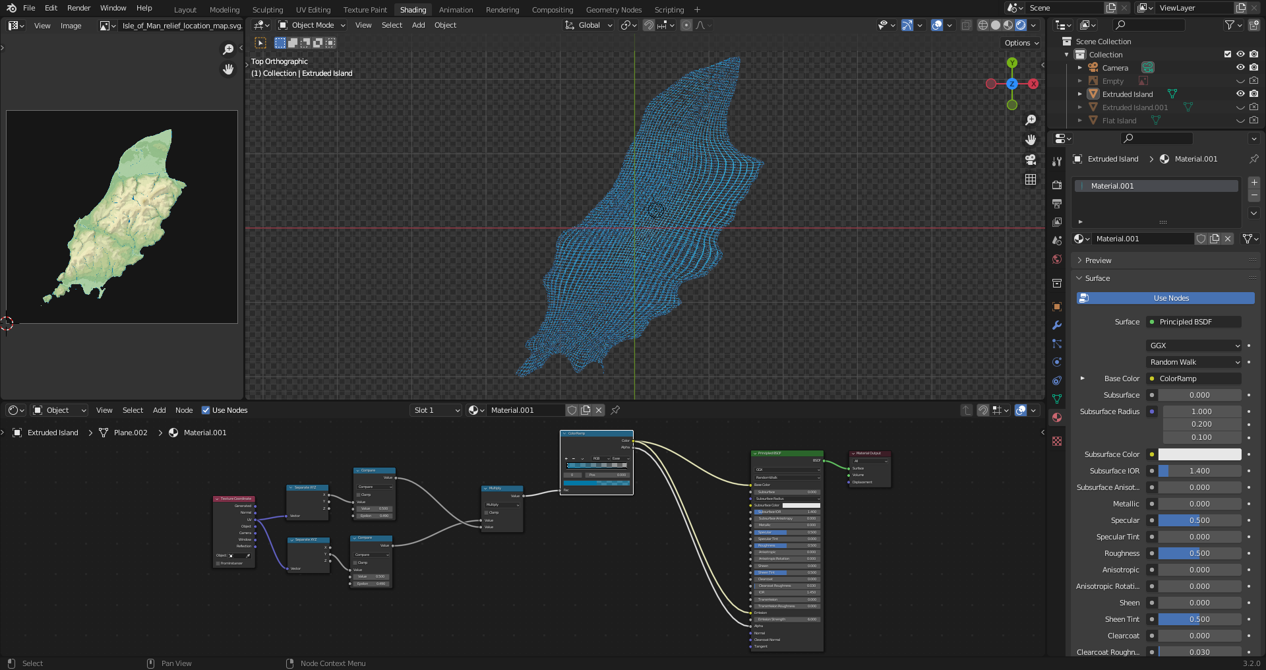Expand the Preview panel
The image size is (1266, 670).
pos(1098,260)
